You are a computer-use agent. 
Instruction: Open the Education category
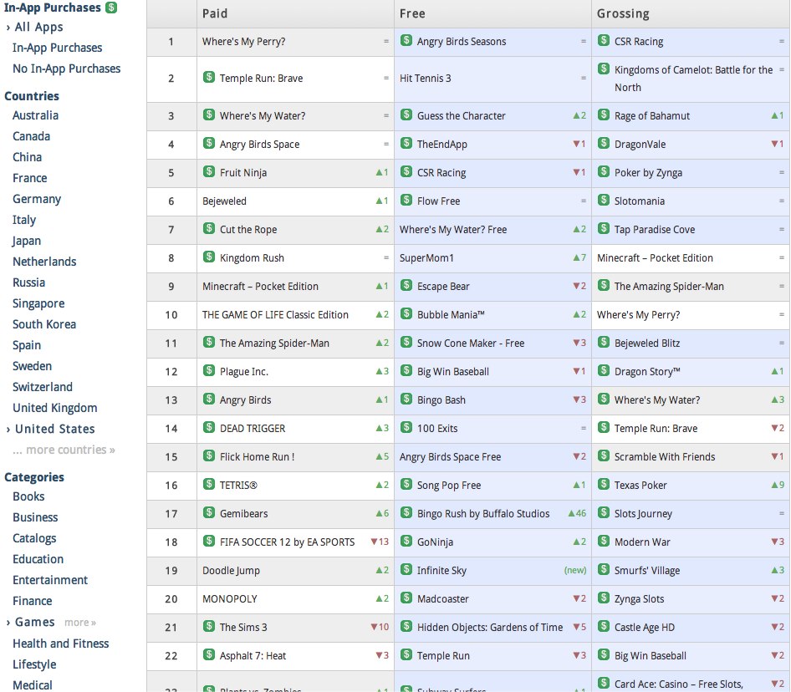click(x=38, y=559)
